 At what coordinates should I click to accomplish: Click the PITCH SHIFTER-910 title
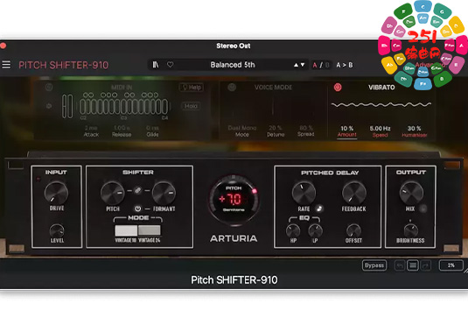(63, 65)
